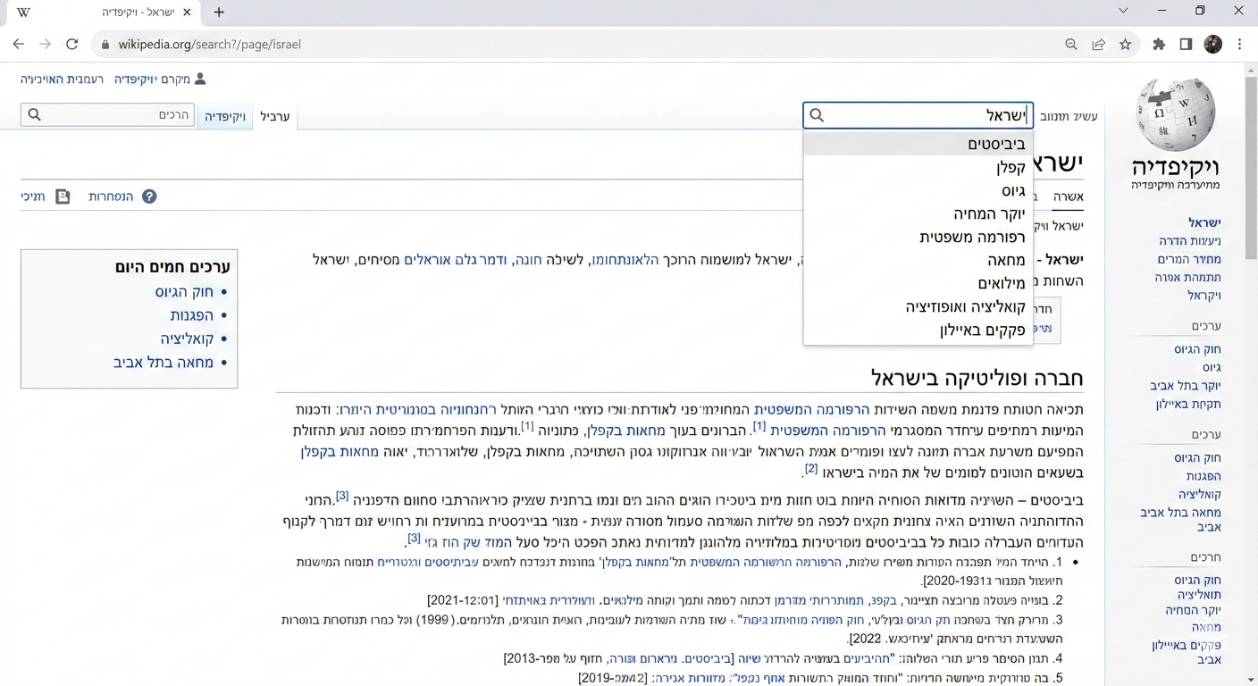Open the ויקראל link in the sidebar
This screenshot has width=1258, height=686.
pos(1203,295)
